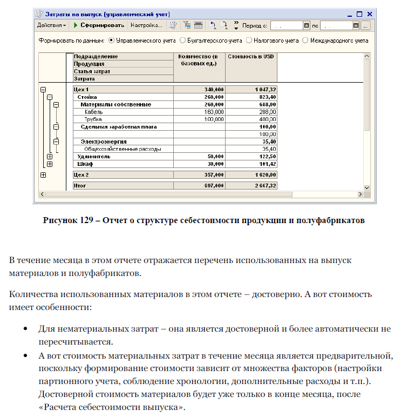This screenshot has height=417, width=394.
Task: Click the Итог row label
Action: coord(80,186)
